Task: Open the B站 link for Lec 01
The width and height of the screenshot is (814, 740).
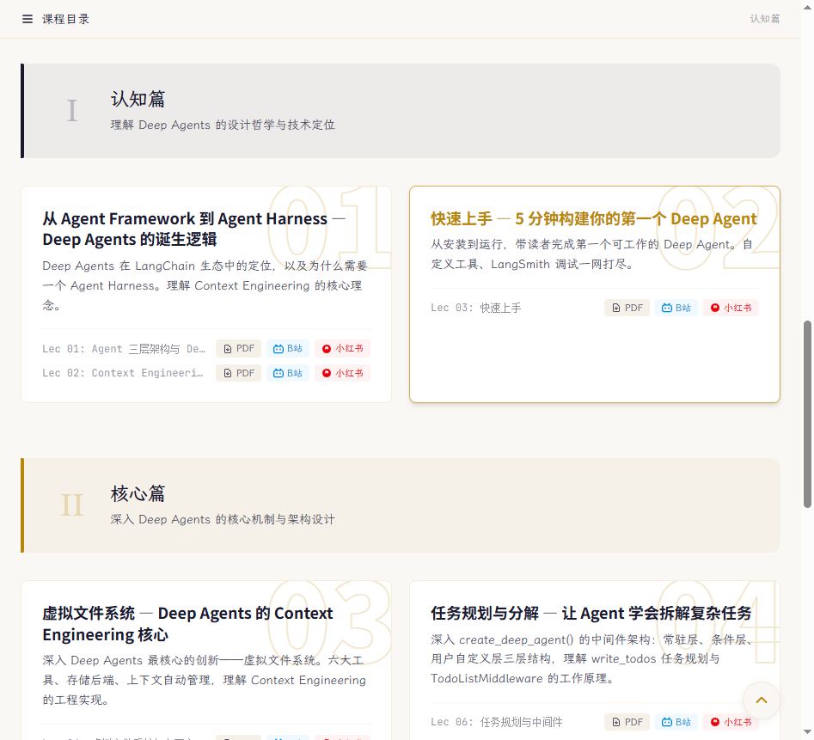Action: pyautogui.click(x=288, y=349)
